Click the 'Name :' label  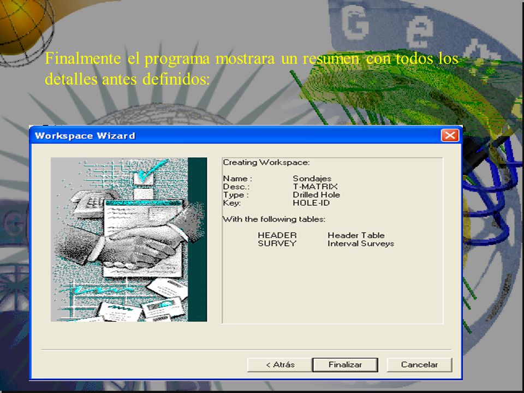tap(237, 178)
